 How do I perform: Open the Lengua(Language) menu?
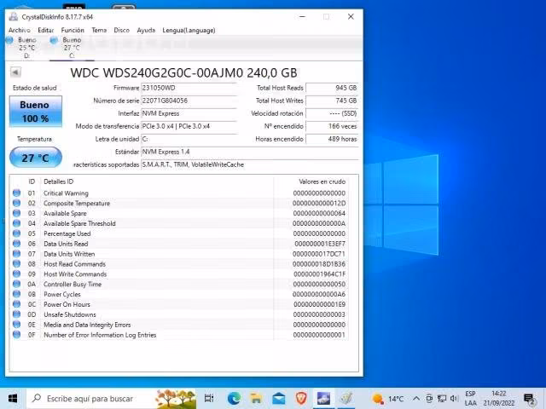[189, 31]
